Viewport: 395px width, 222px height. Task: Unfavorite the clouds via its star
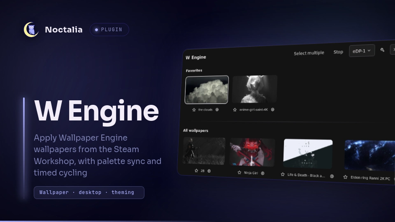click(x=194, y=110)
